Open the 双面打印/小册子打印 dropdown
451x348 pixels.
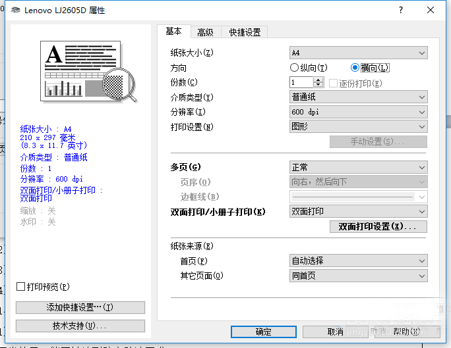click(x=359, y=211)
